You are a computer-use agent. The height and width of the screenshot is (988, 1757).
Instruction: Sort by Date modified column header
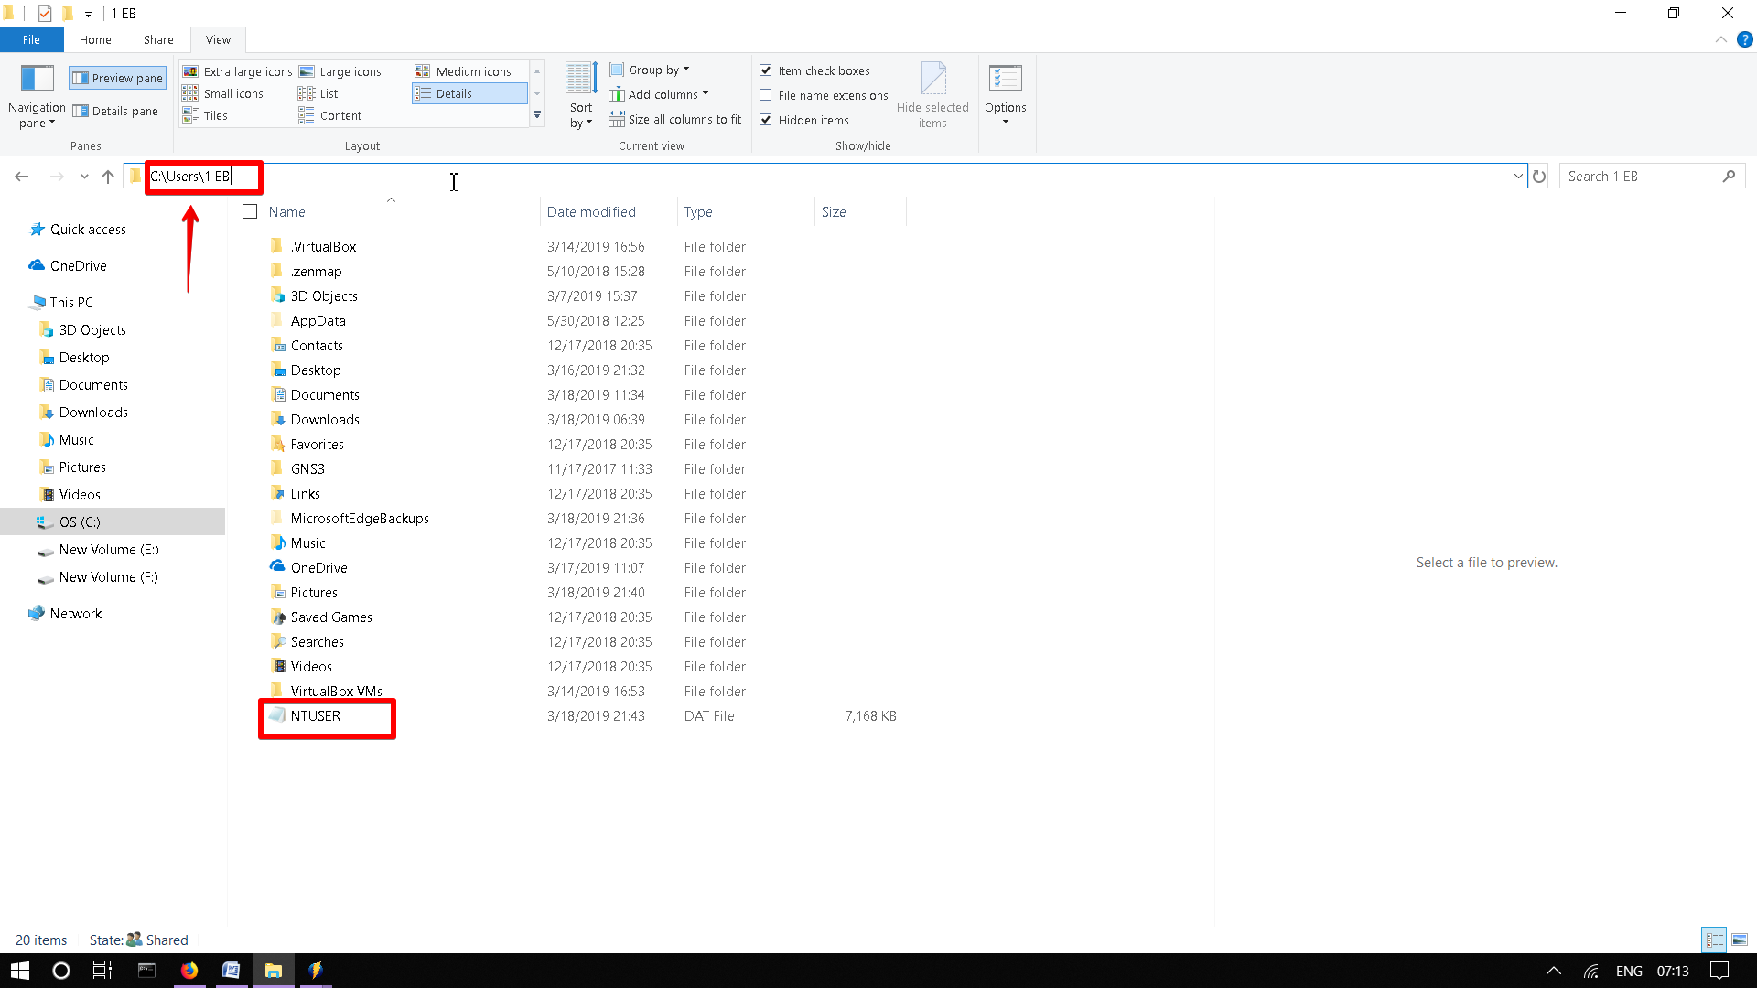(x=609, y=211)
